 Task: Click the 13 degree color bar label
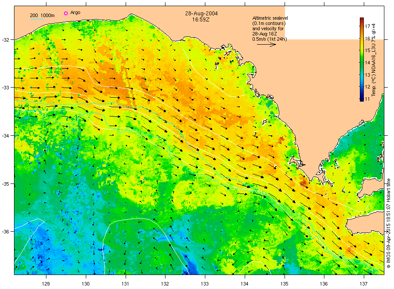pos(368,75)
